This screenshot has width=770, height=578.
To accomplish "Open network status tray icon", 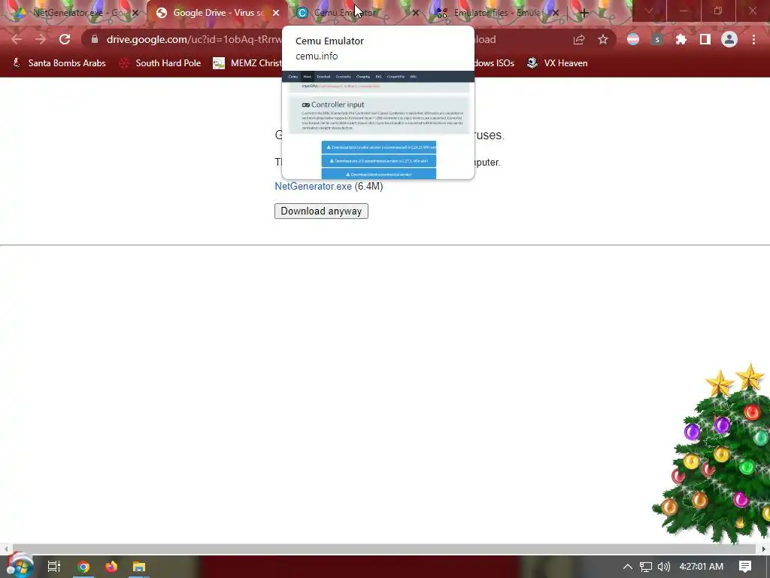I will 646,567.
